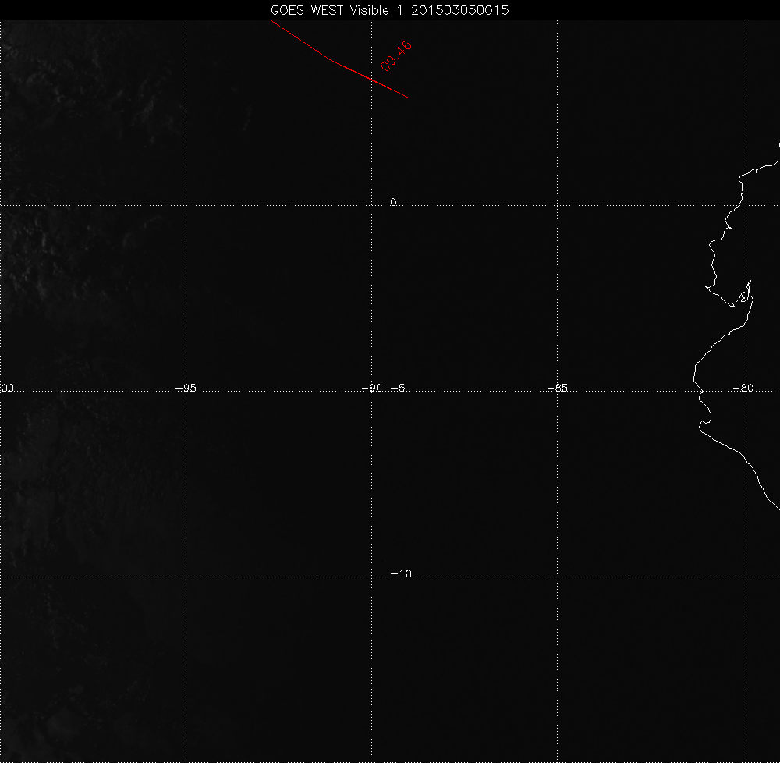Viewport: 780px width, 763px height.
Task: Click the -5 latitude label
Action: 398,388
